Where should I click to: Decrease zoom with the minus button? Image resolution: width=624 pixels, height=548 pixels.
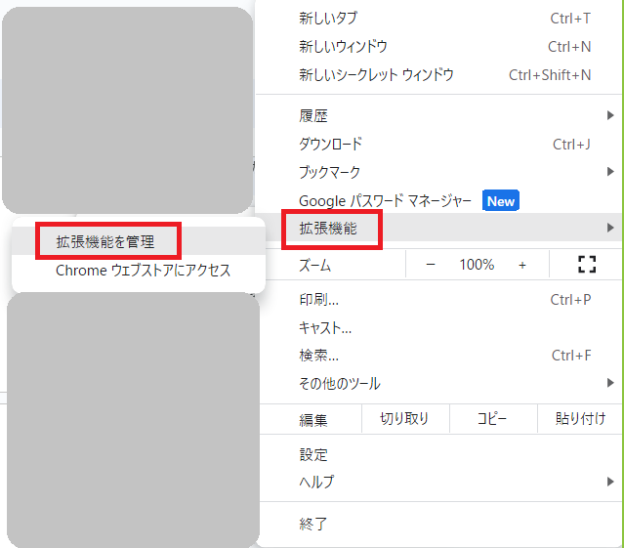tap(431, 265)
